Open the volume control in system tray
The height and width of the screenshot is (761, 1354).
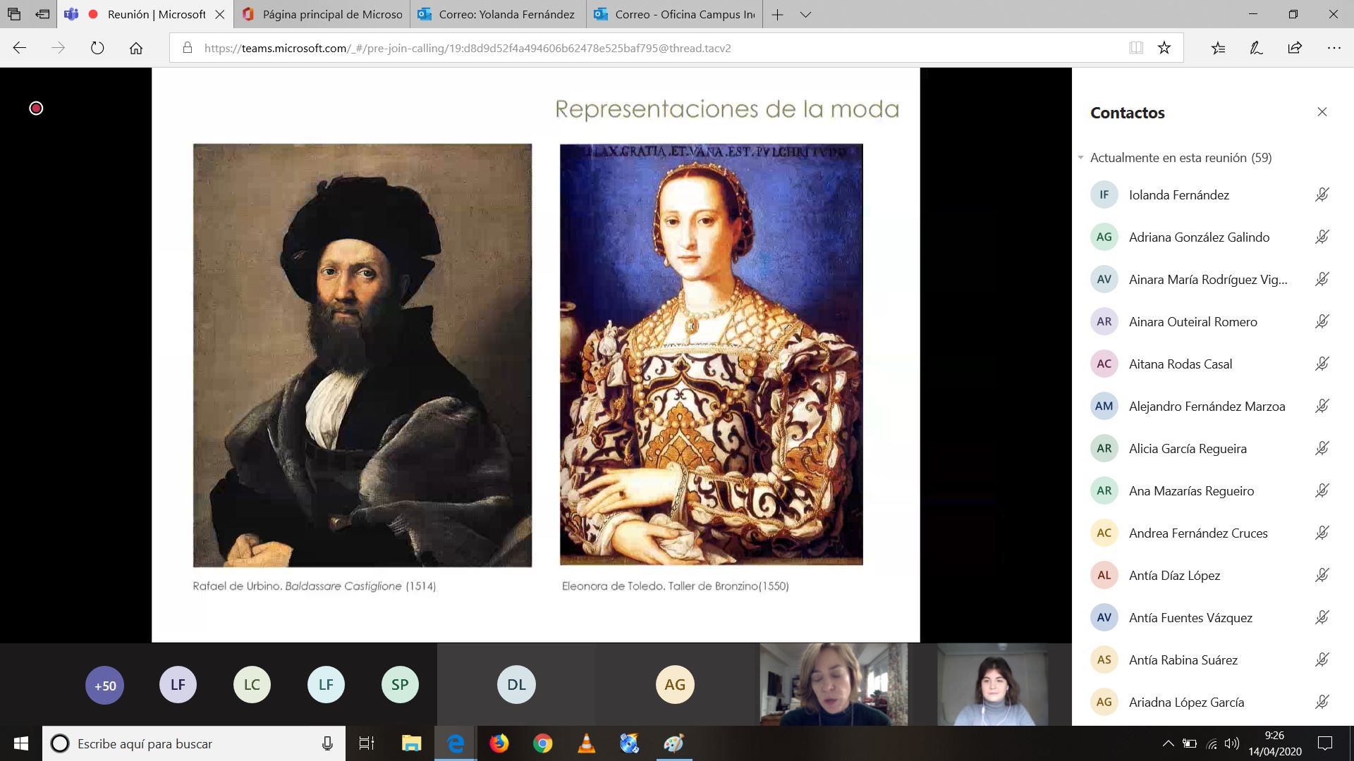coord(1232,743)
